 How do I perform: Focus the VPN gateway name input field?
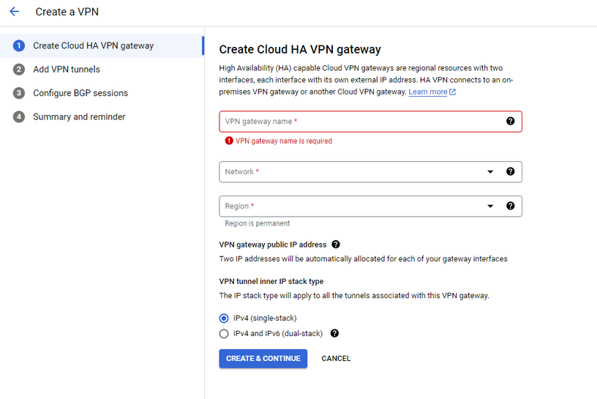(x=358, y=122)
